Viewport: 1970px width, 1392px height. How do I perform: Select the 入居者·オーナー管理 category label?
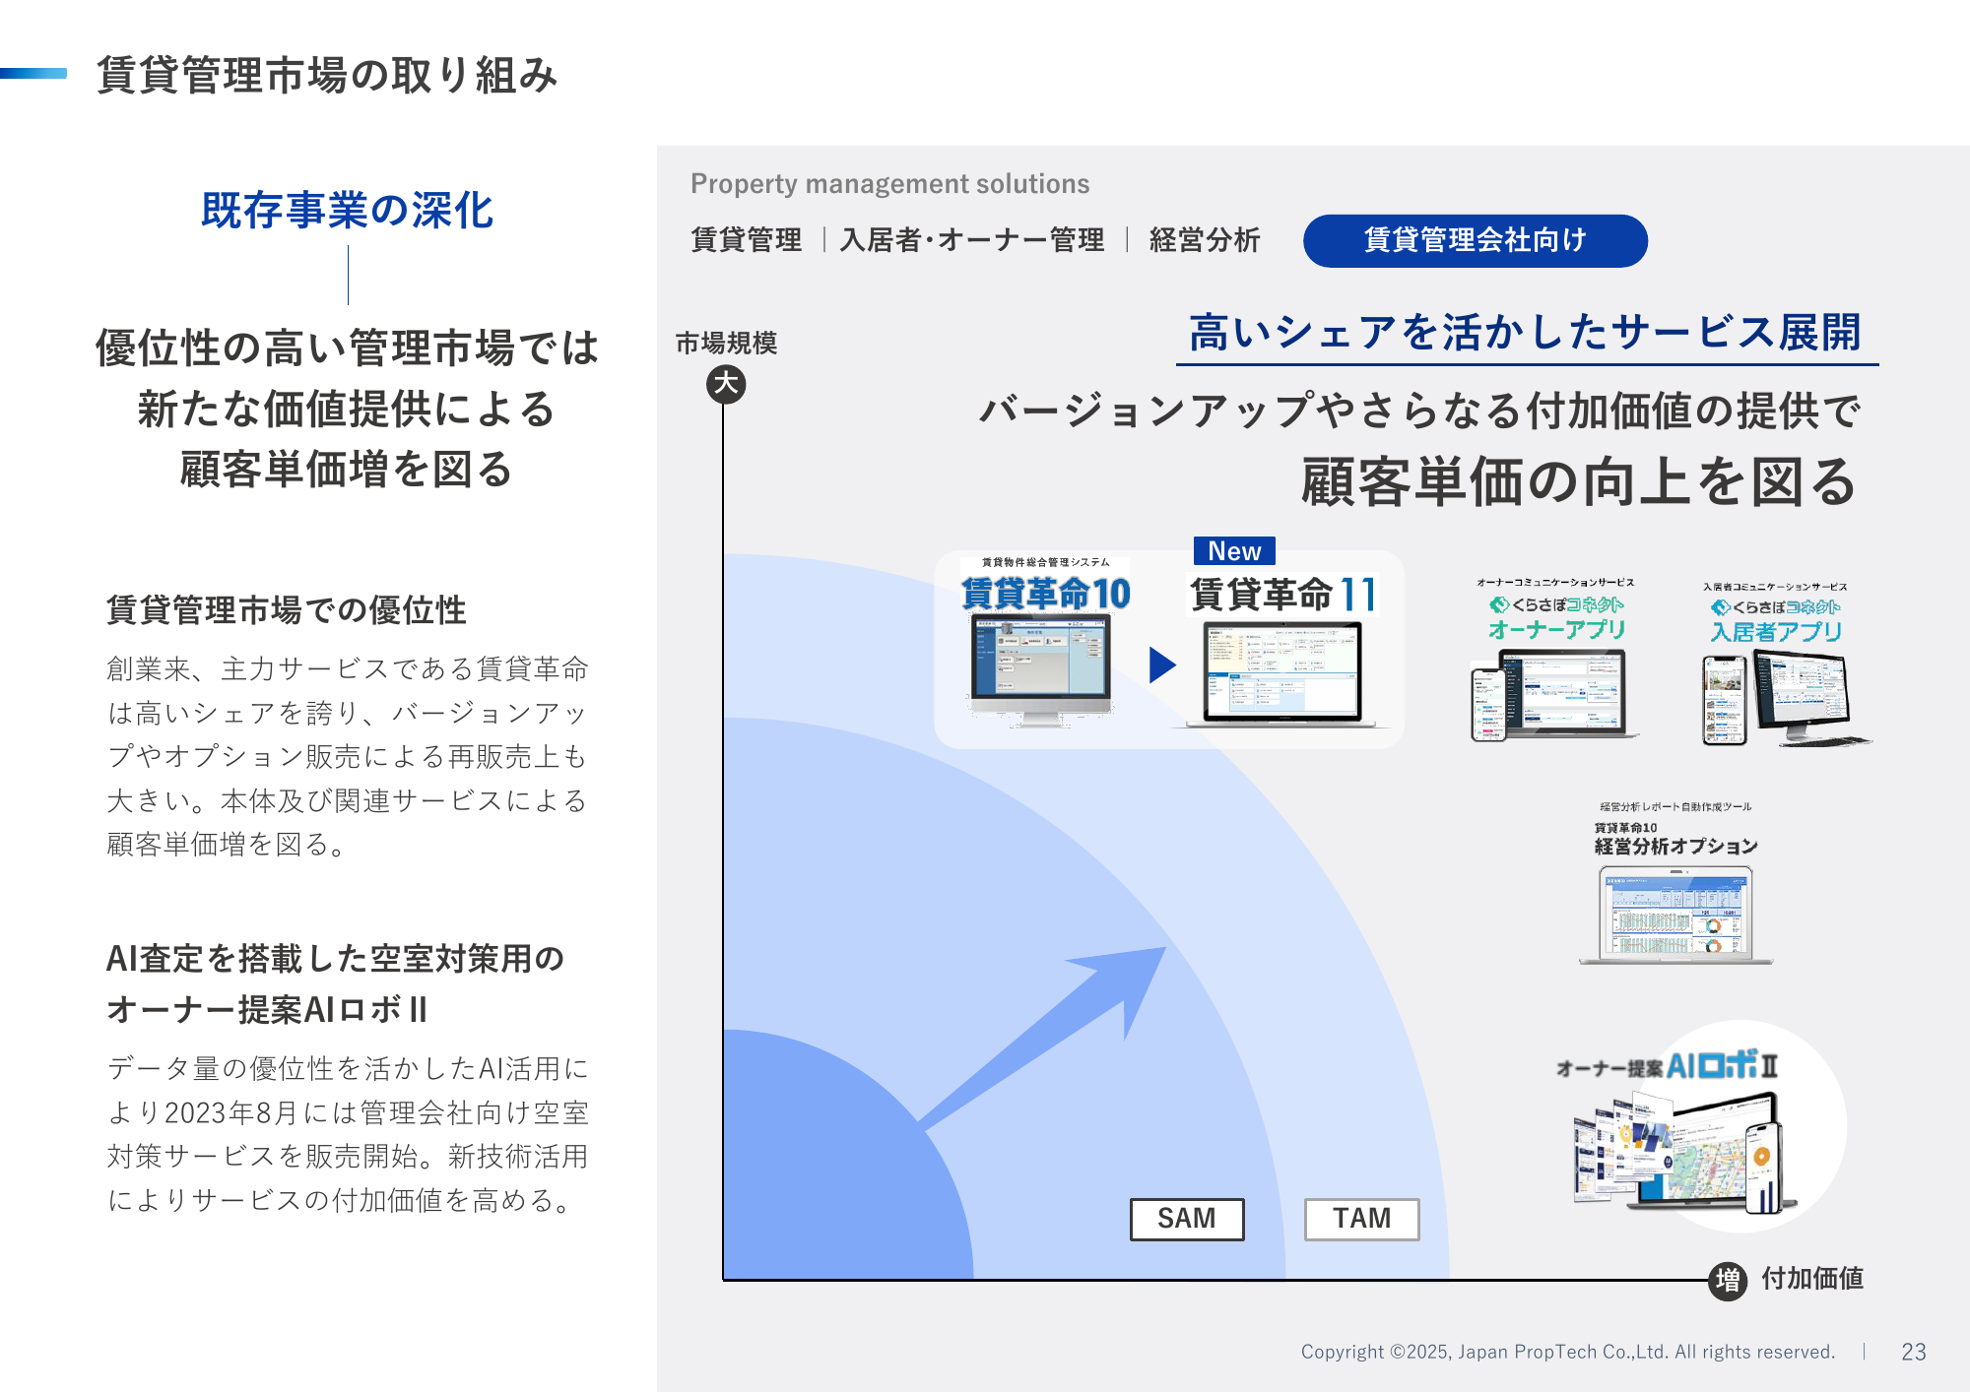[972, 240]
